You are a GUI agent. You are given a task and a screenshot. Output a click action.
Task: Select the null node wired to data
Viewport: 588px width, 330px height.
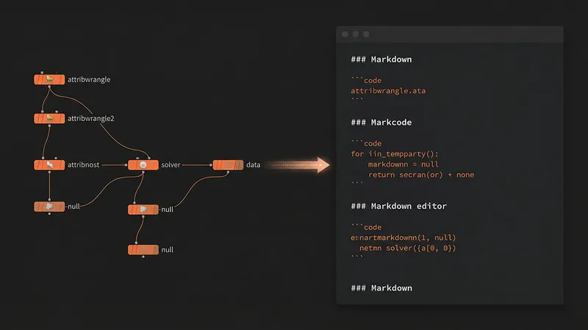(143, 210)
